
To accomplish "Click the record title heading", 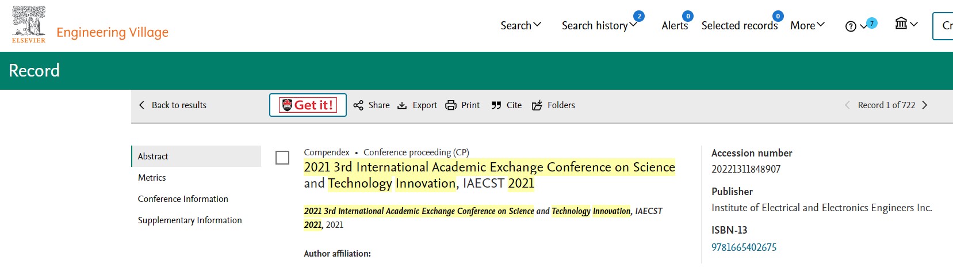I will pyautogui.click(x=489, y=175).
